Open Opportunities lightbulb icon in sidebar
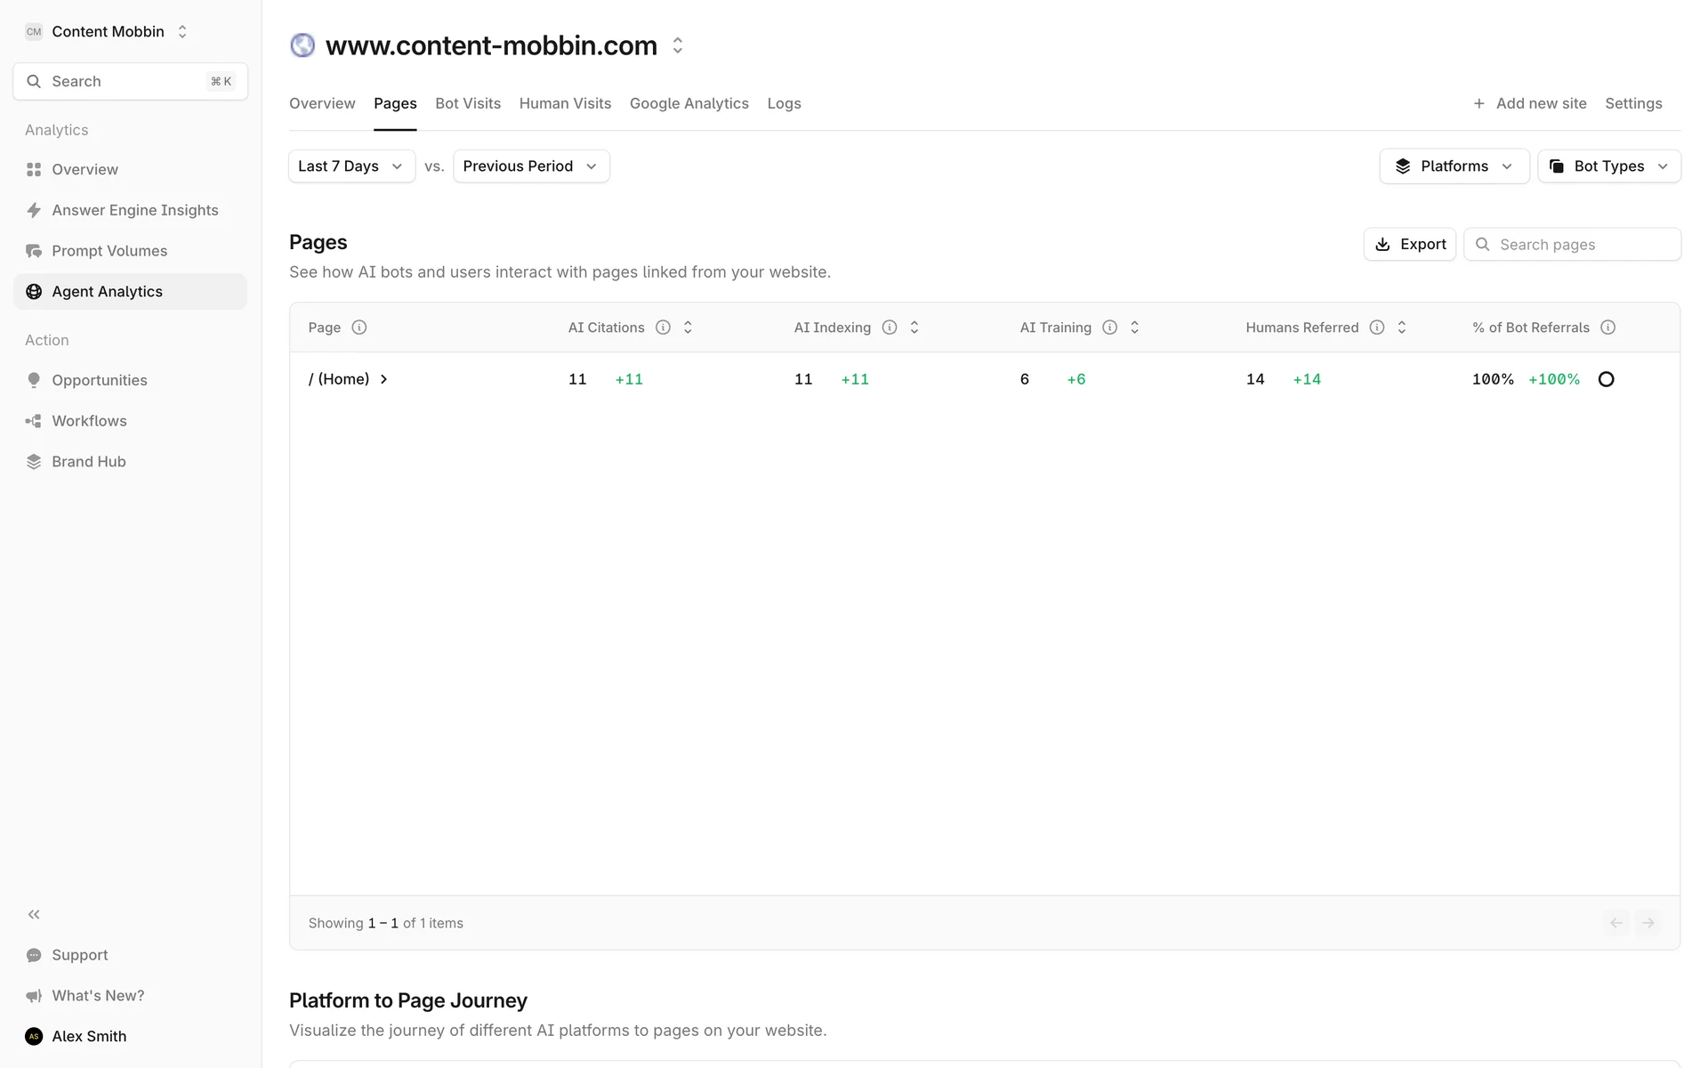Image resolution: width=1708 pixels, height=1068 pixels. click(34, 380)
